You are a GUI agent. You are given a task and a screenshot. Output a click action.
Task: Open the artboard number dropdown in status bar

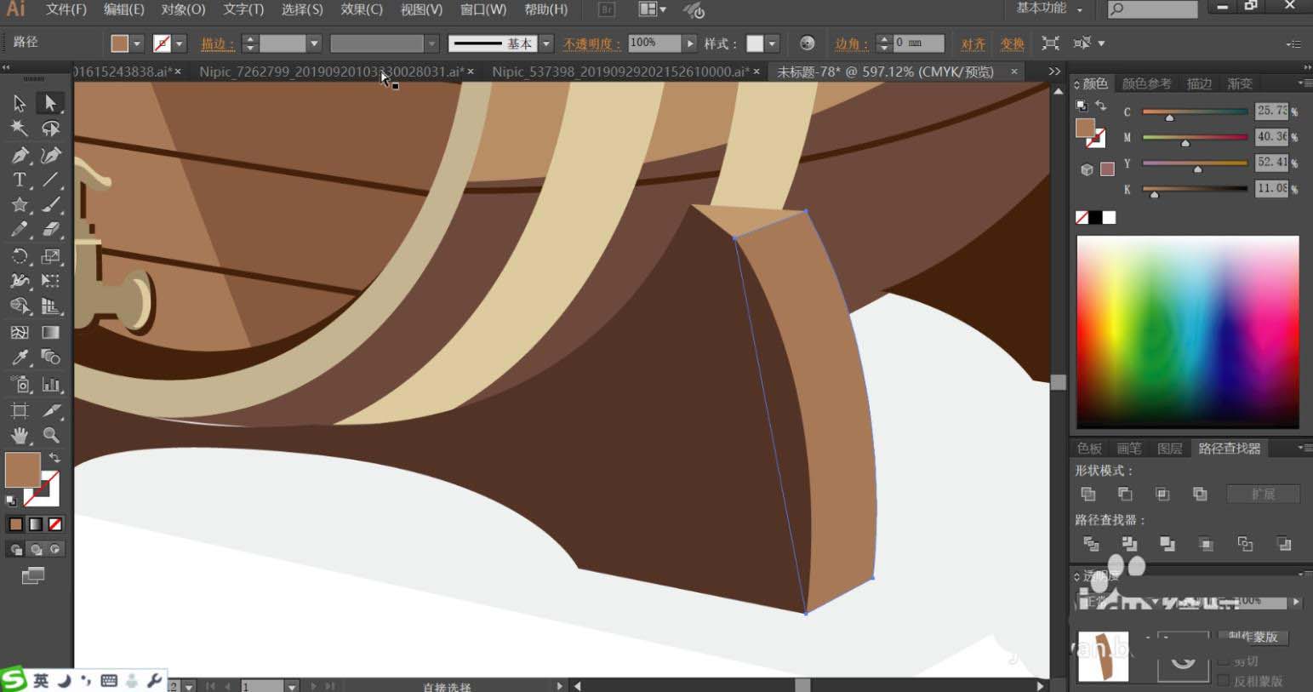point(292,686)
